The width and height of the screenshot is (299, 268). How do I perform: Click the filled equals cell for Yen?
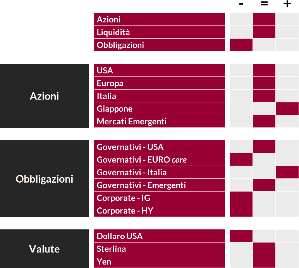point(264,261)
